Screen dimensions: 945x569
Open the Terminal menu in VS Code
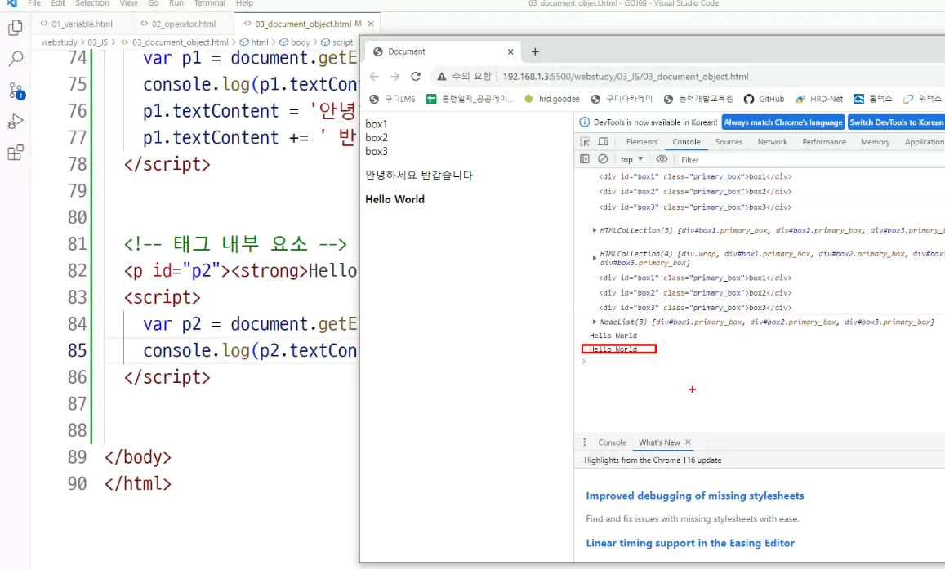coord(209,3)
